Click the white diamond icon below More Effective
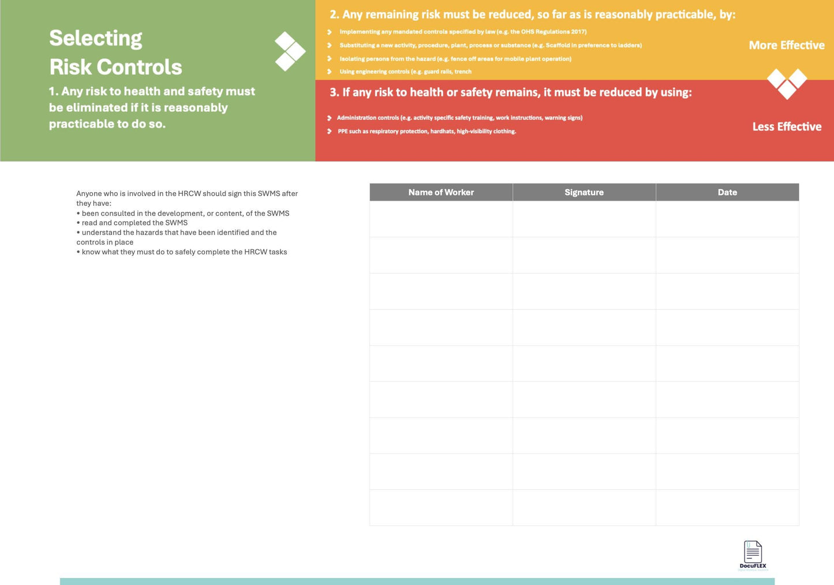Image resolution: width=834 pixels, height=585 pixels. [x=787, y=84]
